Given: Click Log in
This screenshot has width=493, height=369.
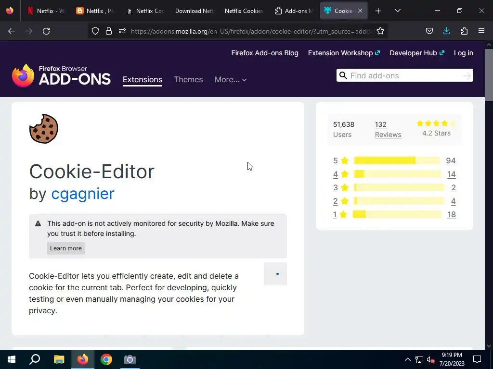Looking at the screenshot, I should coord(464,53).
